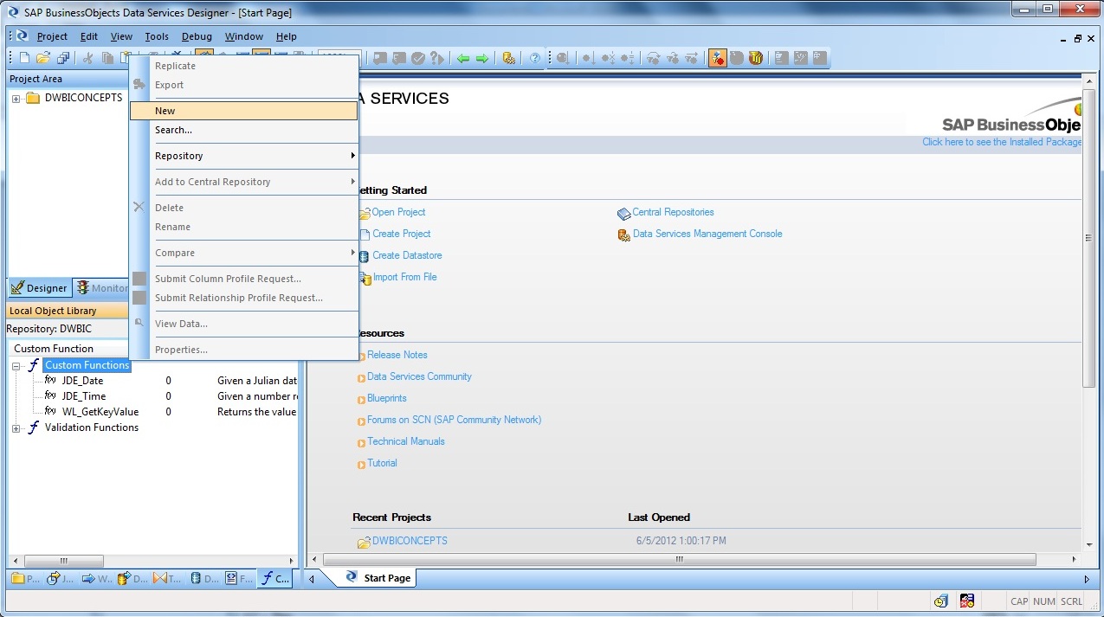Image resolution: width=1104 pixels, height=617 pixels.
Task: Click the Create Project link
Action: tap(402, 234)
